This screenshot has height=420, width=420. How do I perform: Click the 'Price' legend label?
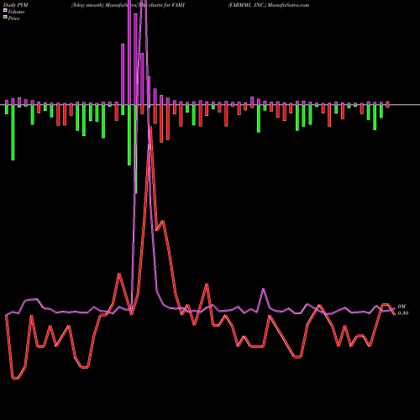(x=13, y=18)
